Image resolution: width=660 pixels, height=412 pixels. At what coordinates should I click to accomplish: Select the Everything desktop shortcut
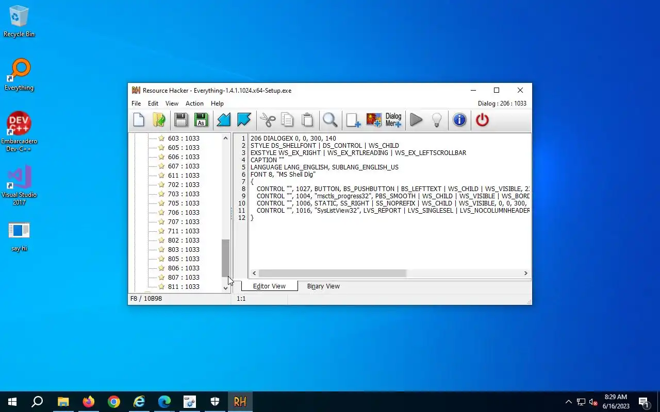coord(19,75)
